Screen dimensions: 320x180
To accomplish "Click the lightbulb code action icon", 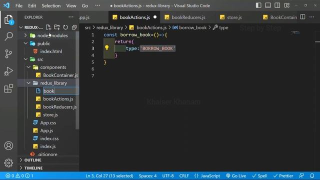I will click(x=106, y=48).
